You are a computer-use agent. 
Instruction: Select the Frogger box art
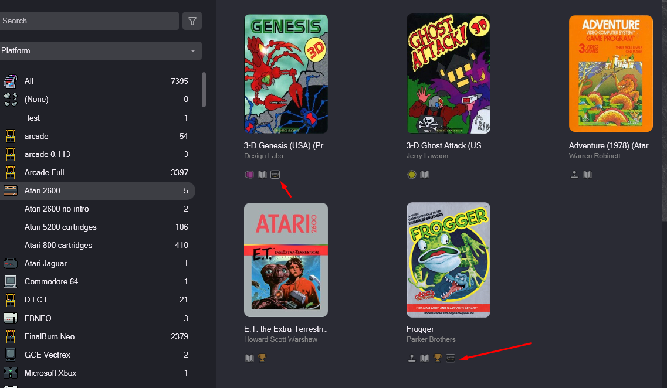[448, 260]
